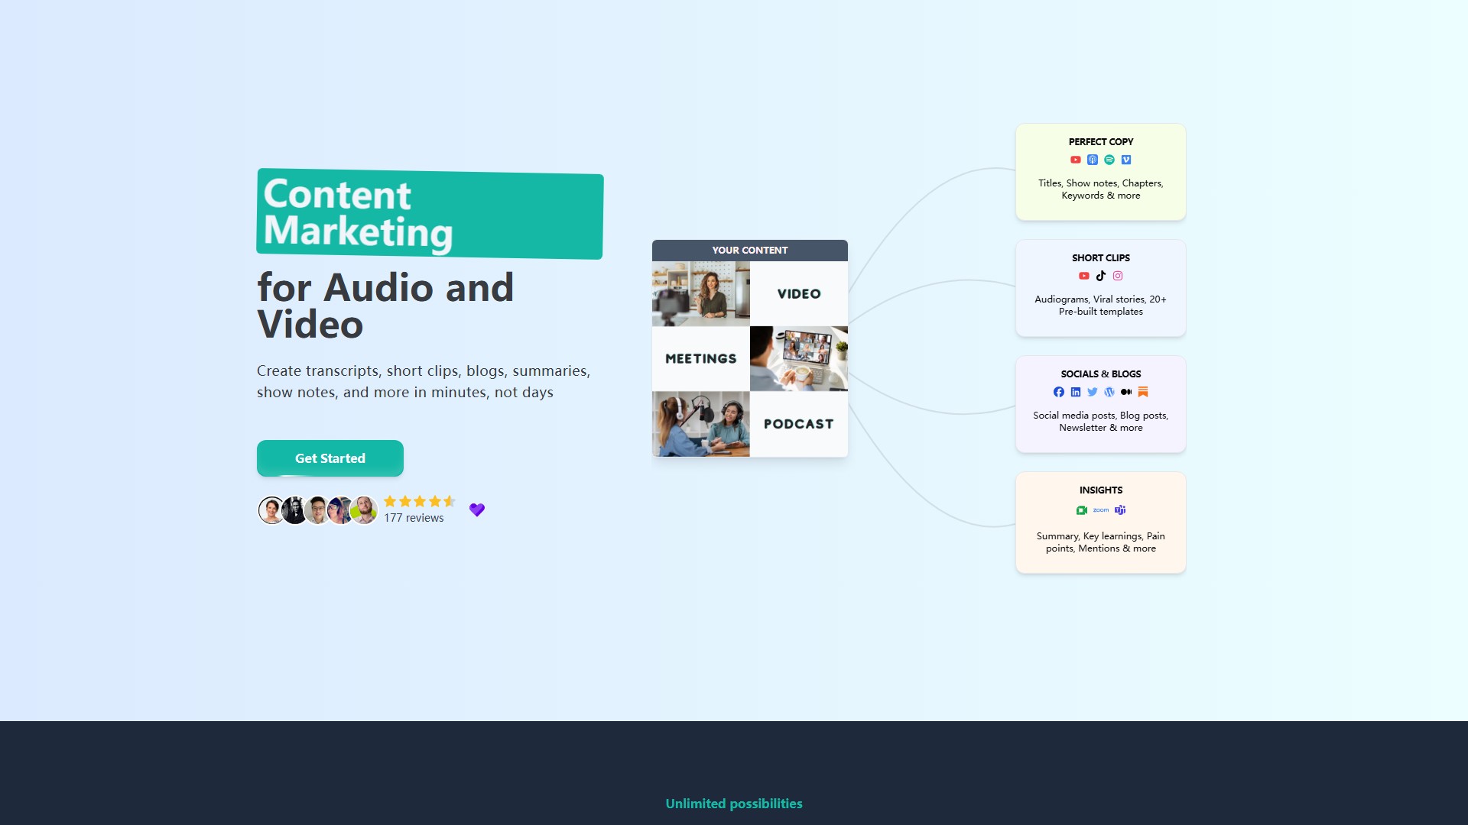Click the last reviewer avatar with beard
The width and height of the screenshot is (1468, 825).
[365, 510]
